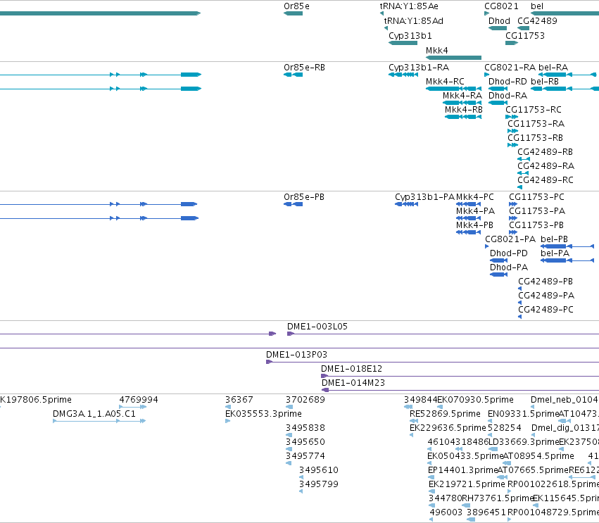Click the CG11753-RC transcript label
The height and width of the screenshot is (523, 599).
(x=534, y=110)
